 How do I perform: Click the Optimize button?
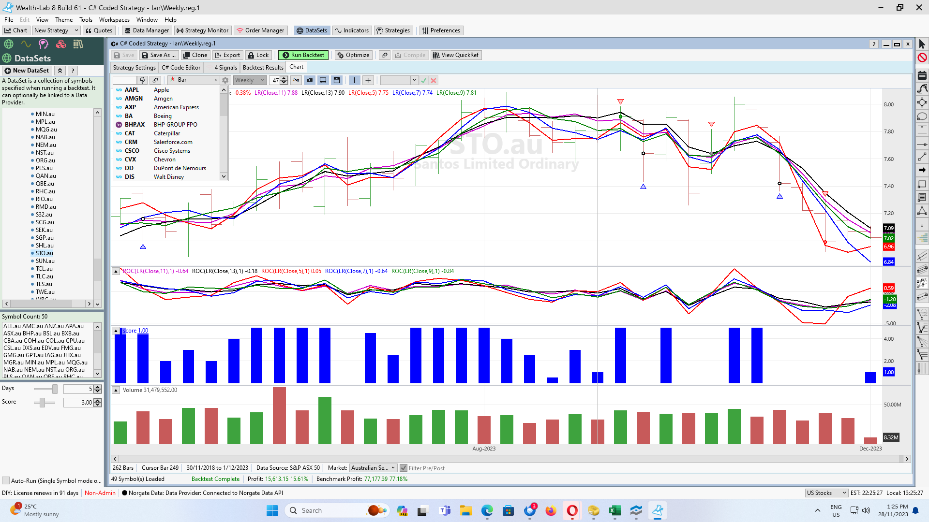pos(353,55)
